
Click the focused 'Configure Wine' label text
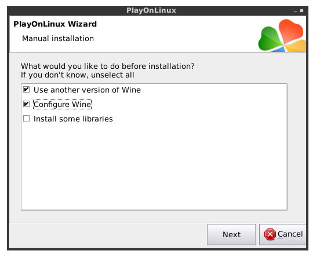tap(62, 105)
